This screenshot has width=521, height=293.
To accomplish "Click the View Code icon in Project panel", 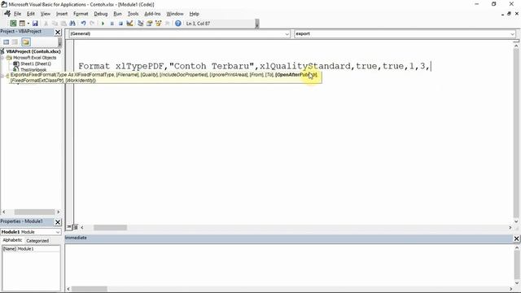I will coord(6,42).
